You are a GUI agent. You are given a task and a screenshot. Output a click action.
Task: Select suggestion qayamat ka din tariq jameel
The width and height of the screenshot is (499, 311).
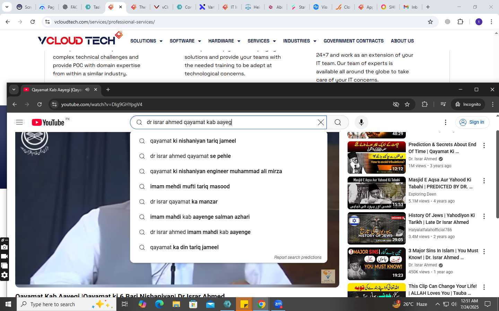229,247
